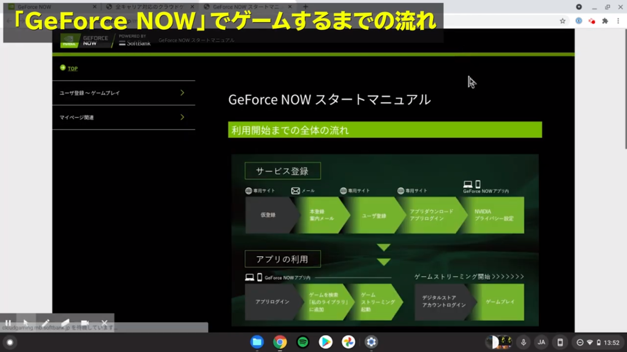Viewport: 627px width, 352px height.
Task: Select the pen annotation tool
Action: coord(45,323)
